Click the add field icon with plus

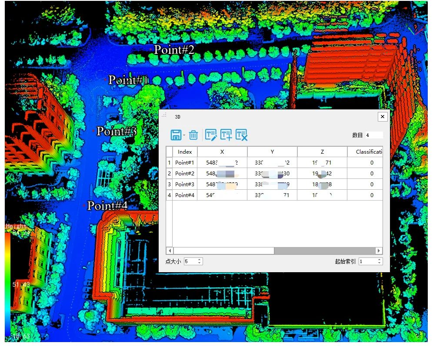point(226,135)
